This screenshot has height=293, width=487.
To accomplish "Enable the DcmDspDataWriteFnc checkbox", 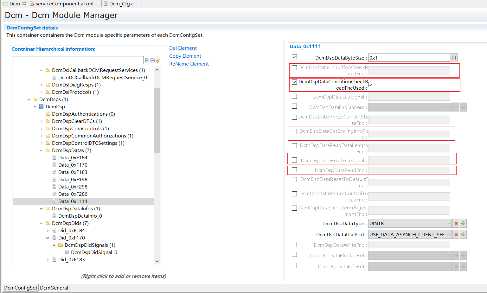I will [294, 244].
